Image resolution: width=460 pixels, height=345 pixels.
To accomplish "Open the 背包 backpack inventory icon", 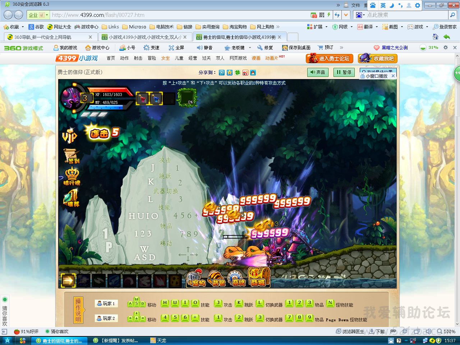I will point(217,278).
